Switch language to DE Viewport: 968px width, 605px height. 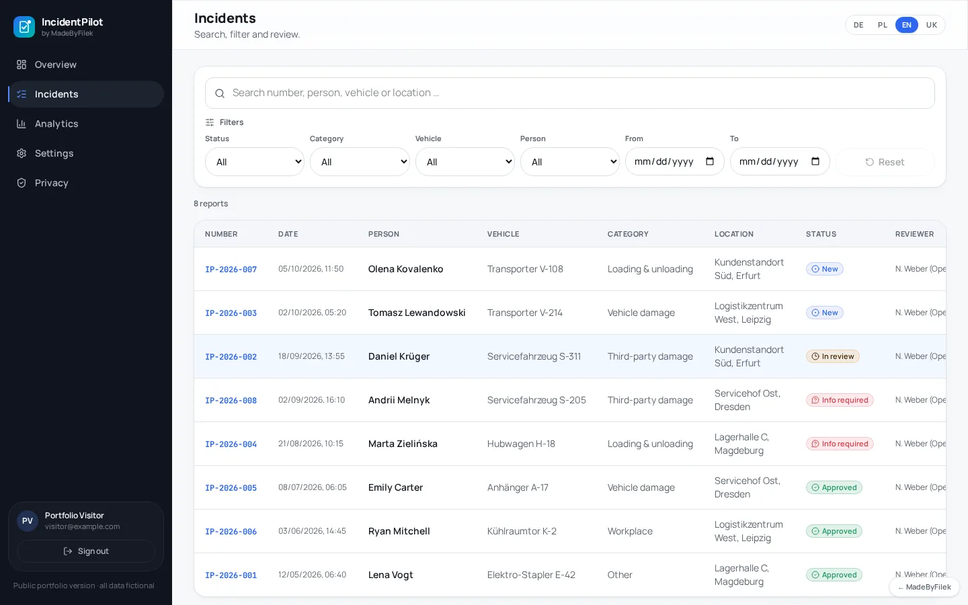(858, 25)
